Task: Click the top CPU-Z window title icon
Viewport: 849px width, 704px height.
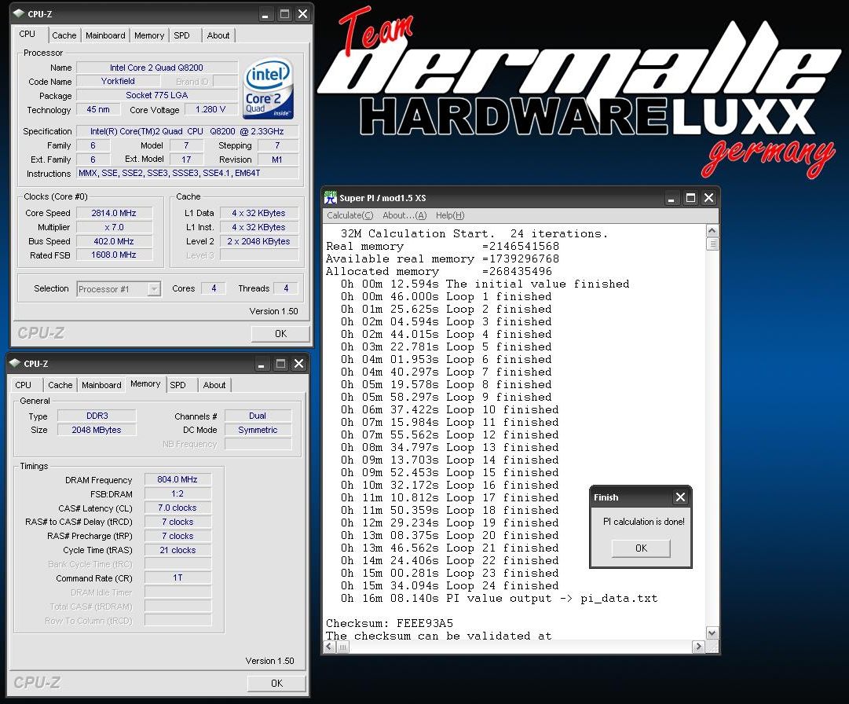Action: tap(19, 13)
